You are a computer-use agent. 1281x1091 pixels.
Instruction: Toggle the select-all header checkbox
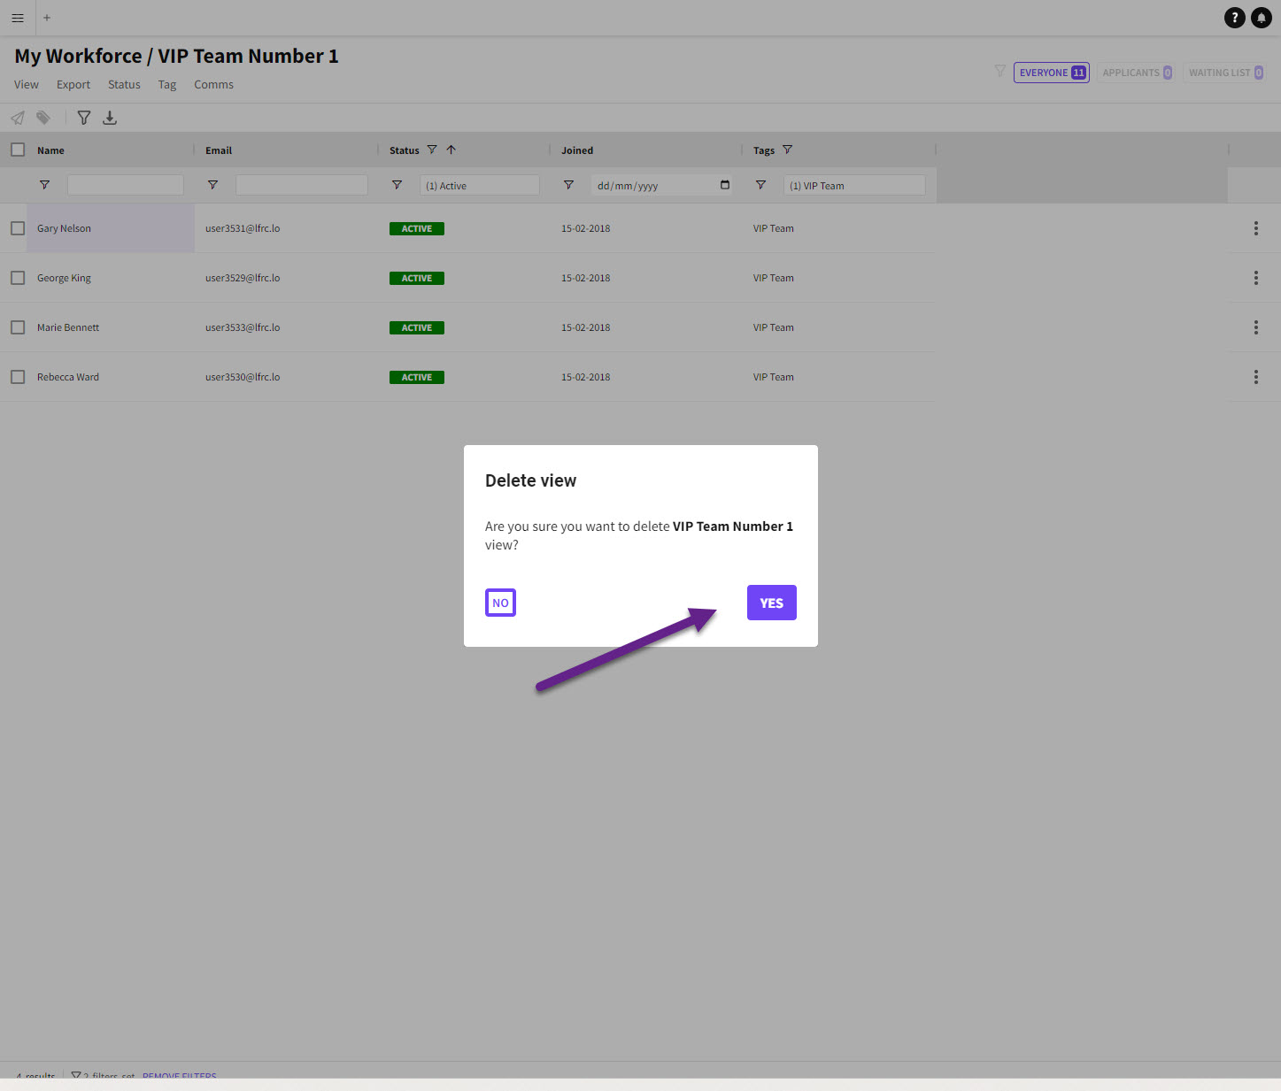click(18, 150)
